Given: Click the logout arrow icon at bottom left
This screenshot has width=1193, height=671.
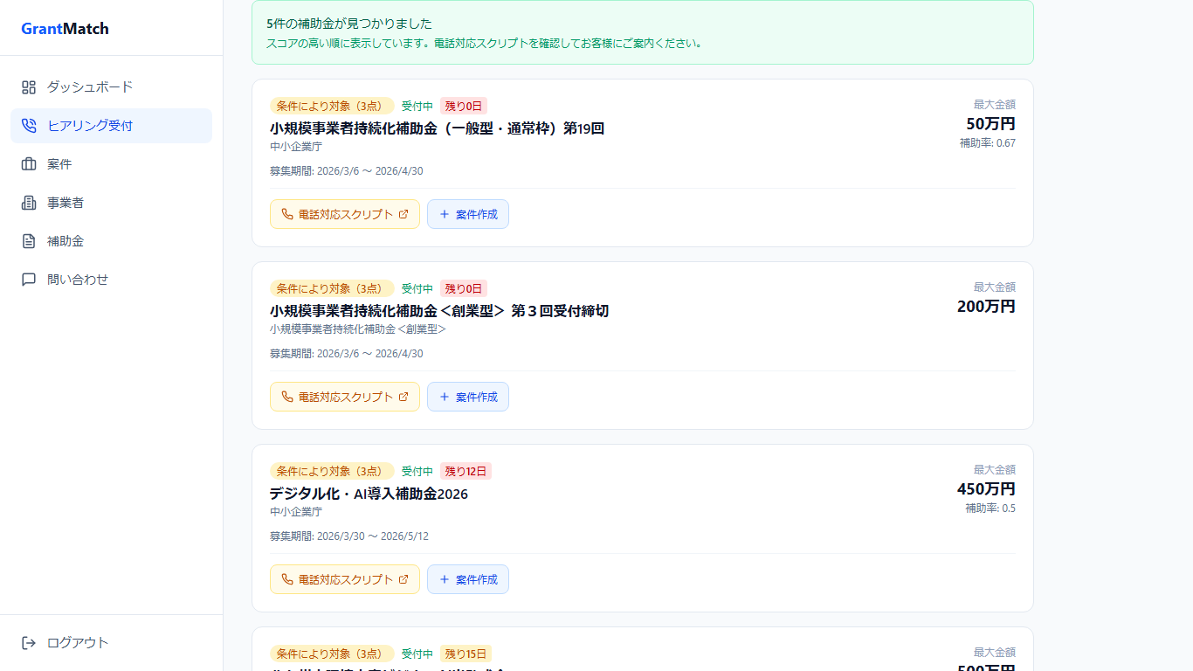Looking at the screenshot, I should [x=27, y=642].
